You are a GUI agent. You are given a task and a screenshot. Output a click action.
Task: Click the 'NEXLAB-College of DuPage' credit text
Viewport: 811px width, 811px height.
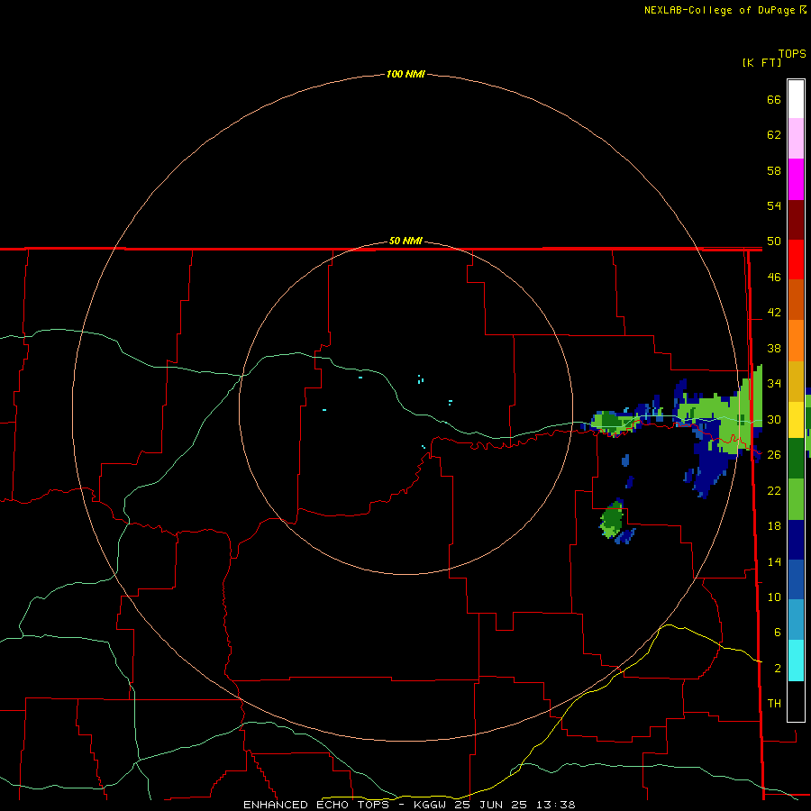coord(719,10)
